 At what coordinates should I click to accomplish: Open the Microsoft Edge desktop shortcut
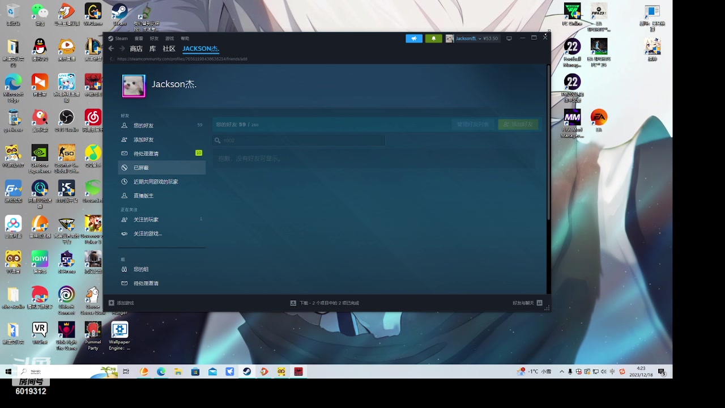[x=13, y=88]
